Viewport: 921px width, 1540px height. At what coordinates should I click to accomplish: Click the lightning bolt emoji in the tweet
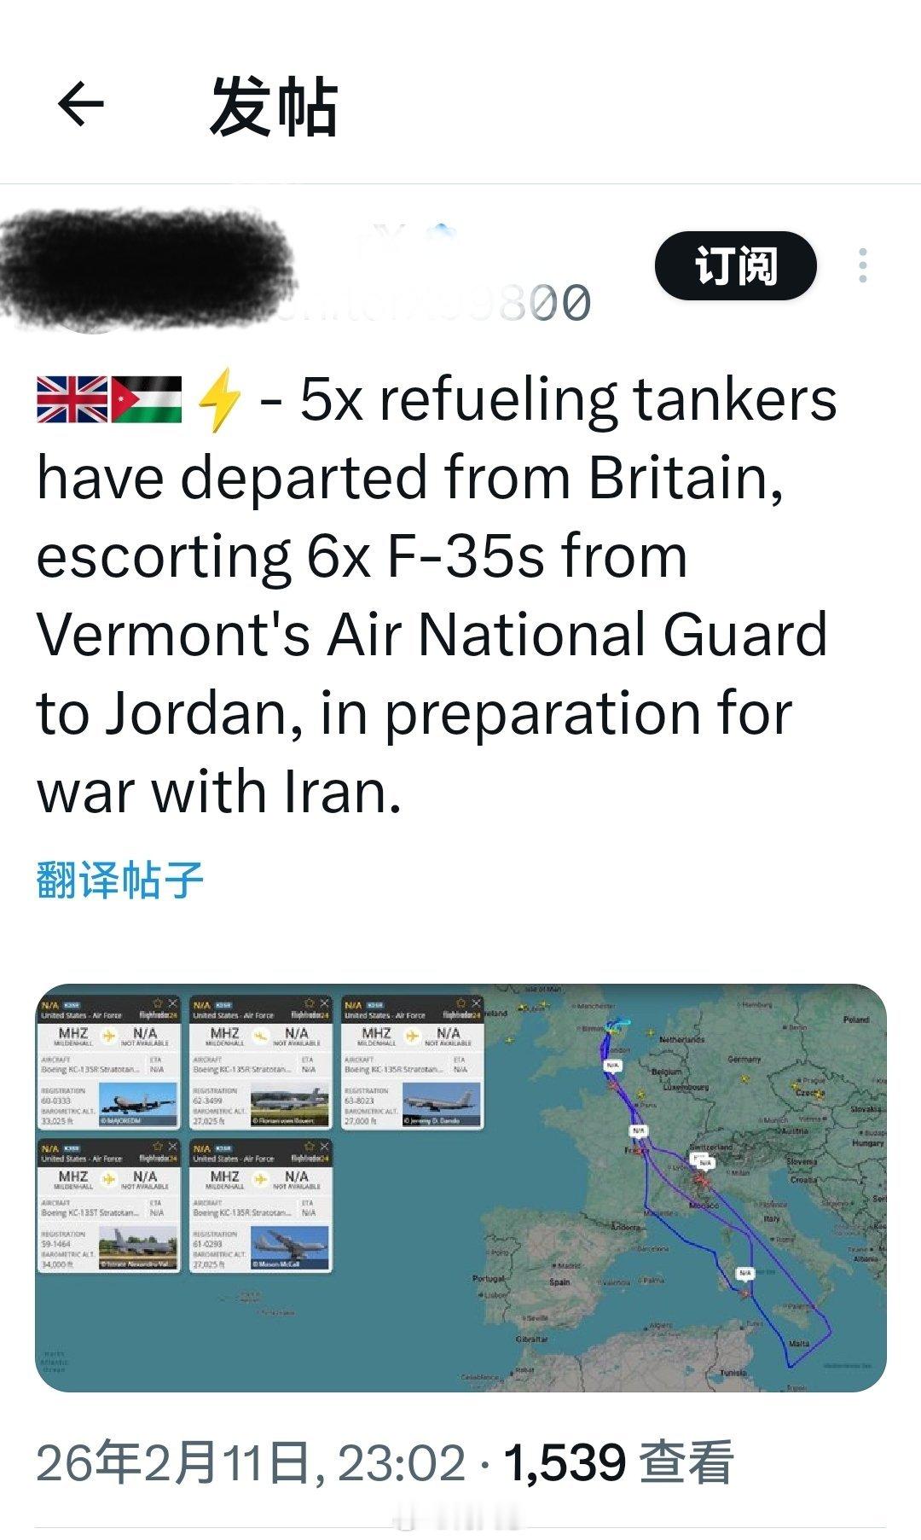218,399
